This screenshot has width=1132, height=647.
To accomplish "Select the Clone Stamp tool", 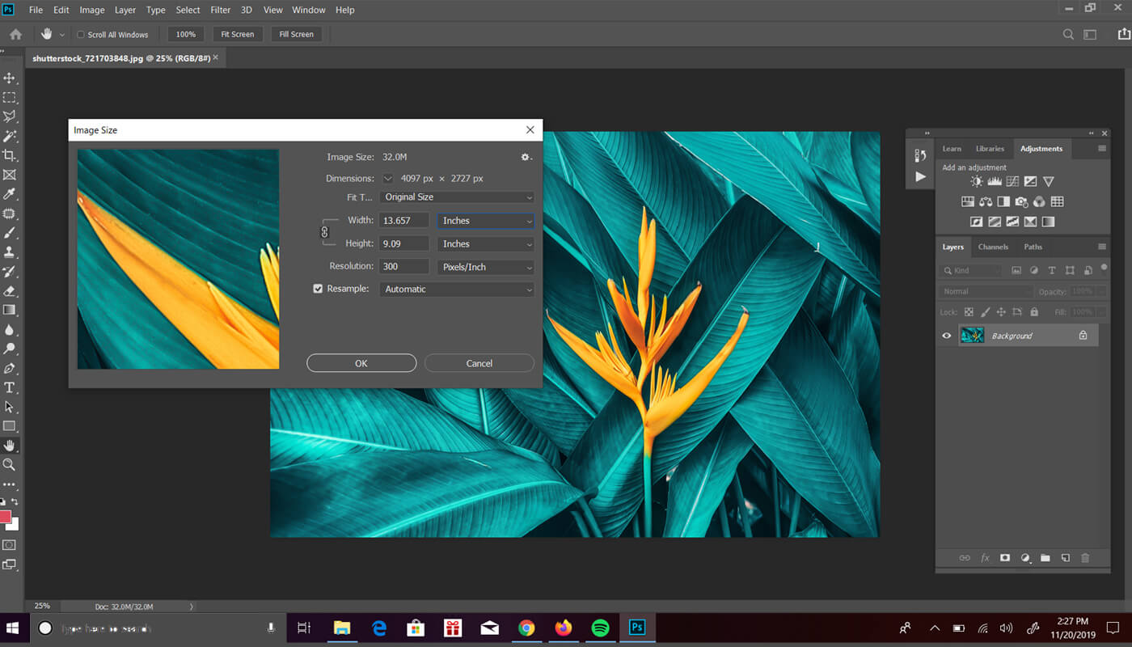I will [x=11, y=252].
